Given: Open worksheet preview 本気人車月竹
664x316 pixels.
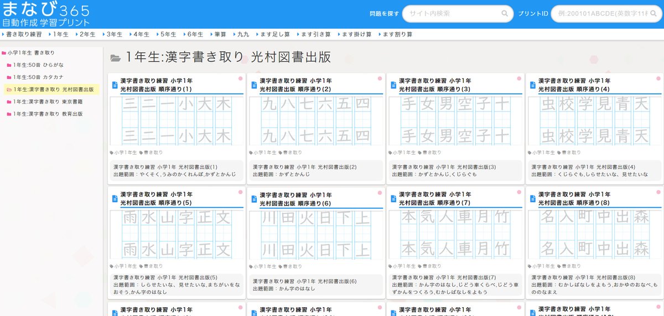Looking at the screenshot, I should [455, 234].
